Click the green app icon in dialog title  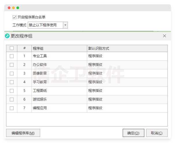point(7,36)
